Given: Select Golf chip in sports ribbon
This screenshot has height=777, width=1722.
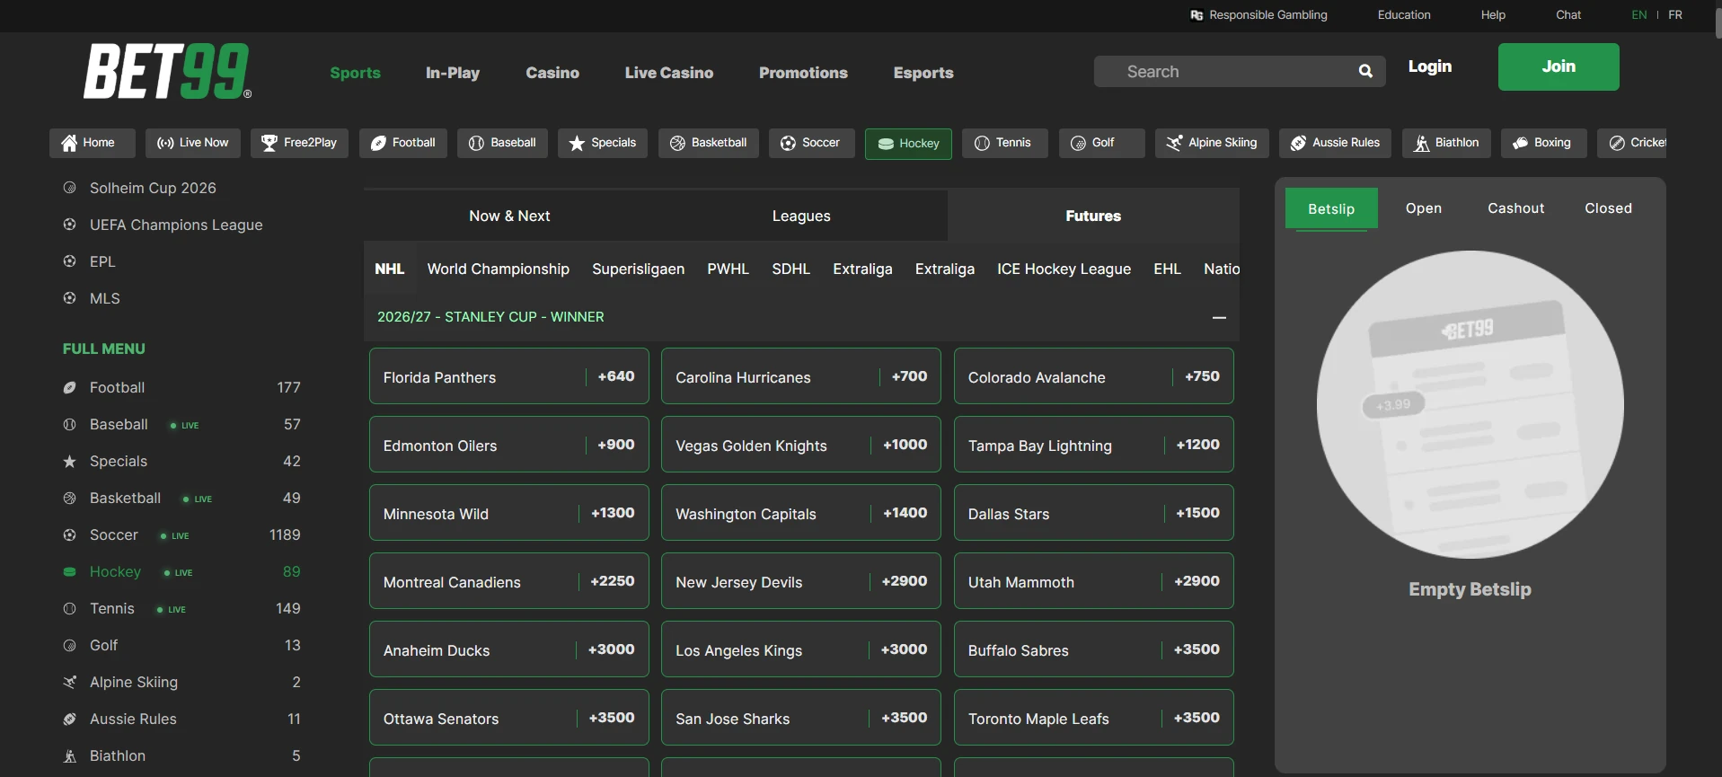Looking at the screenshot, I should pyautogui.click(x=1101, y=143).
